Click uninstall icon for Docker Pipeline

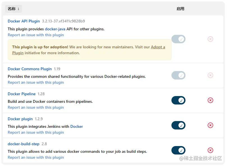(210, 100)
